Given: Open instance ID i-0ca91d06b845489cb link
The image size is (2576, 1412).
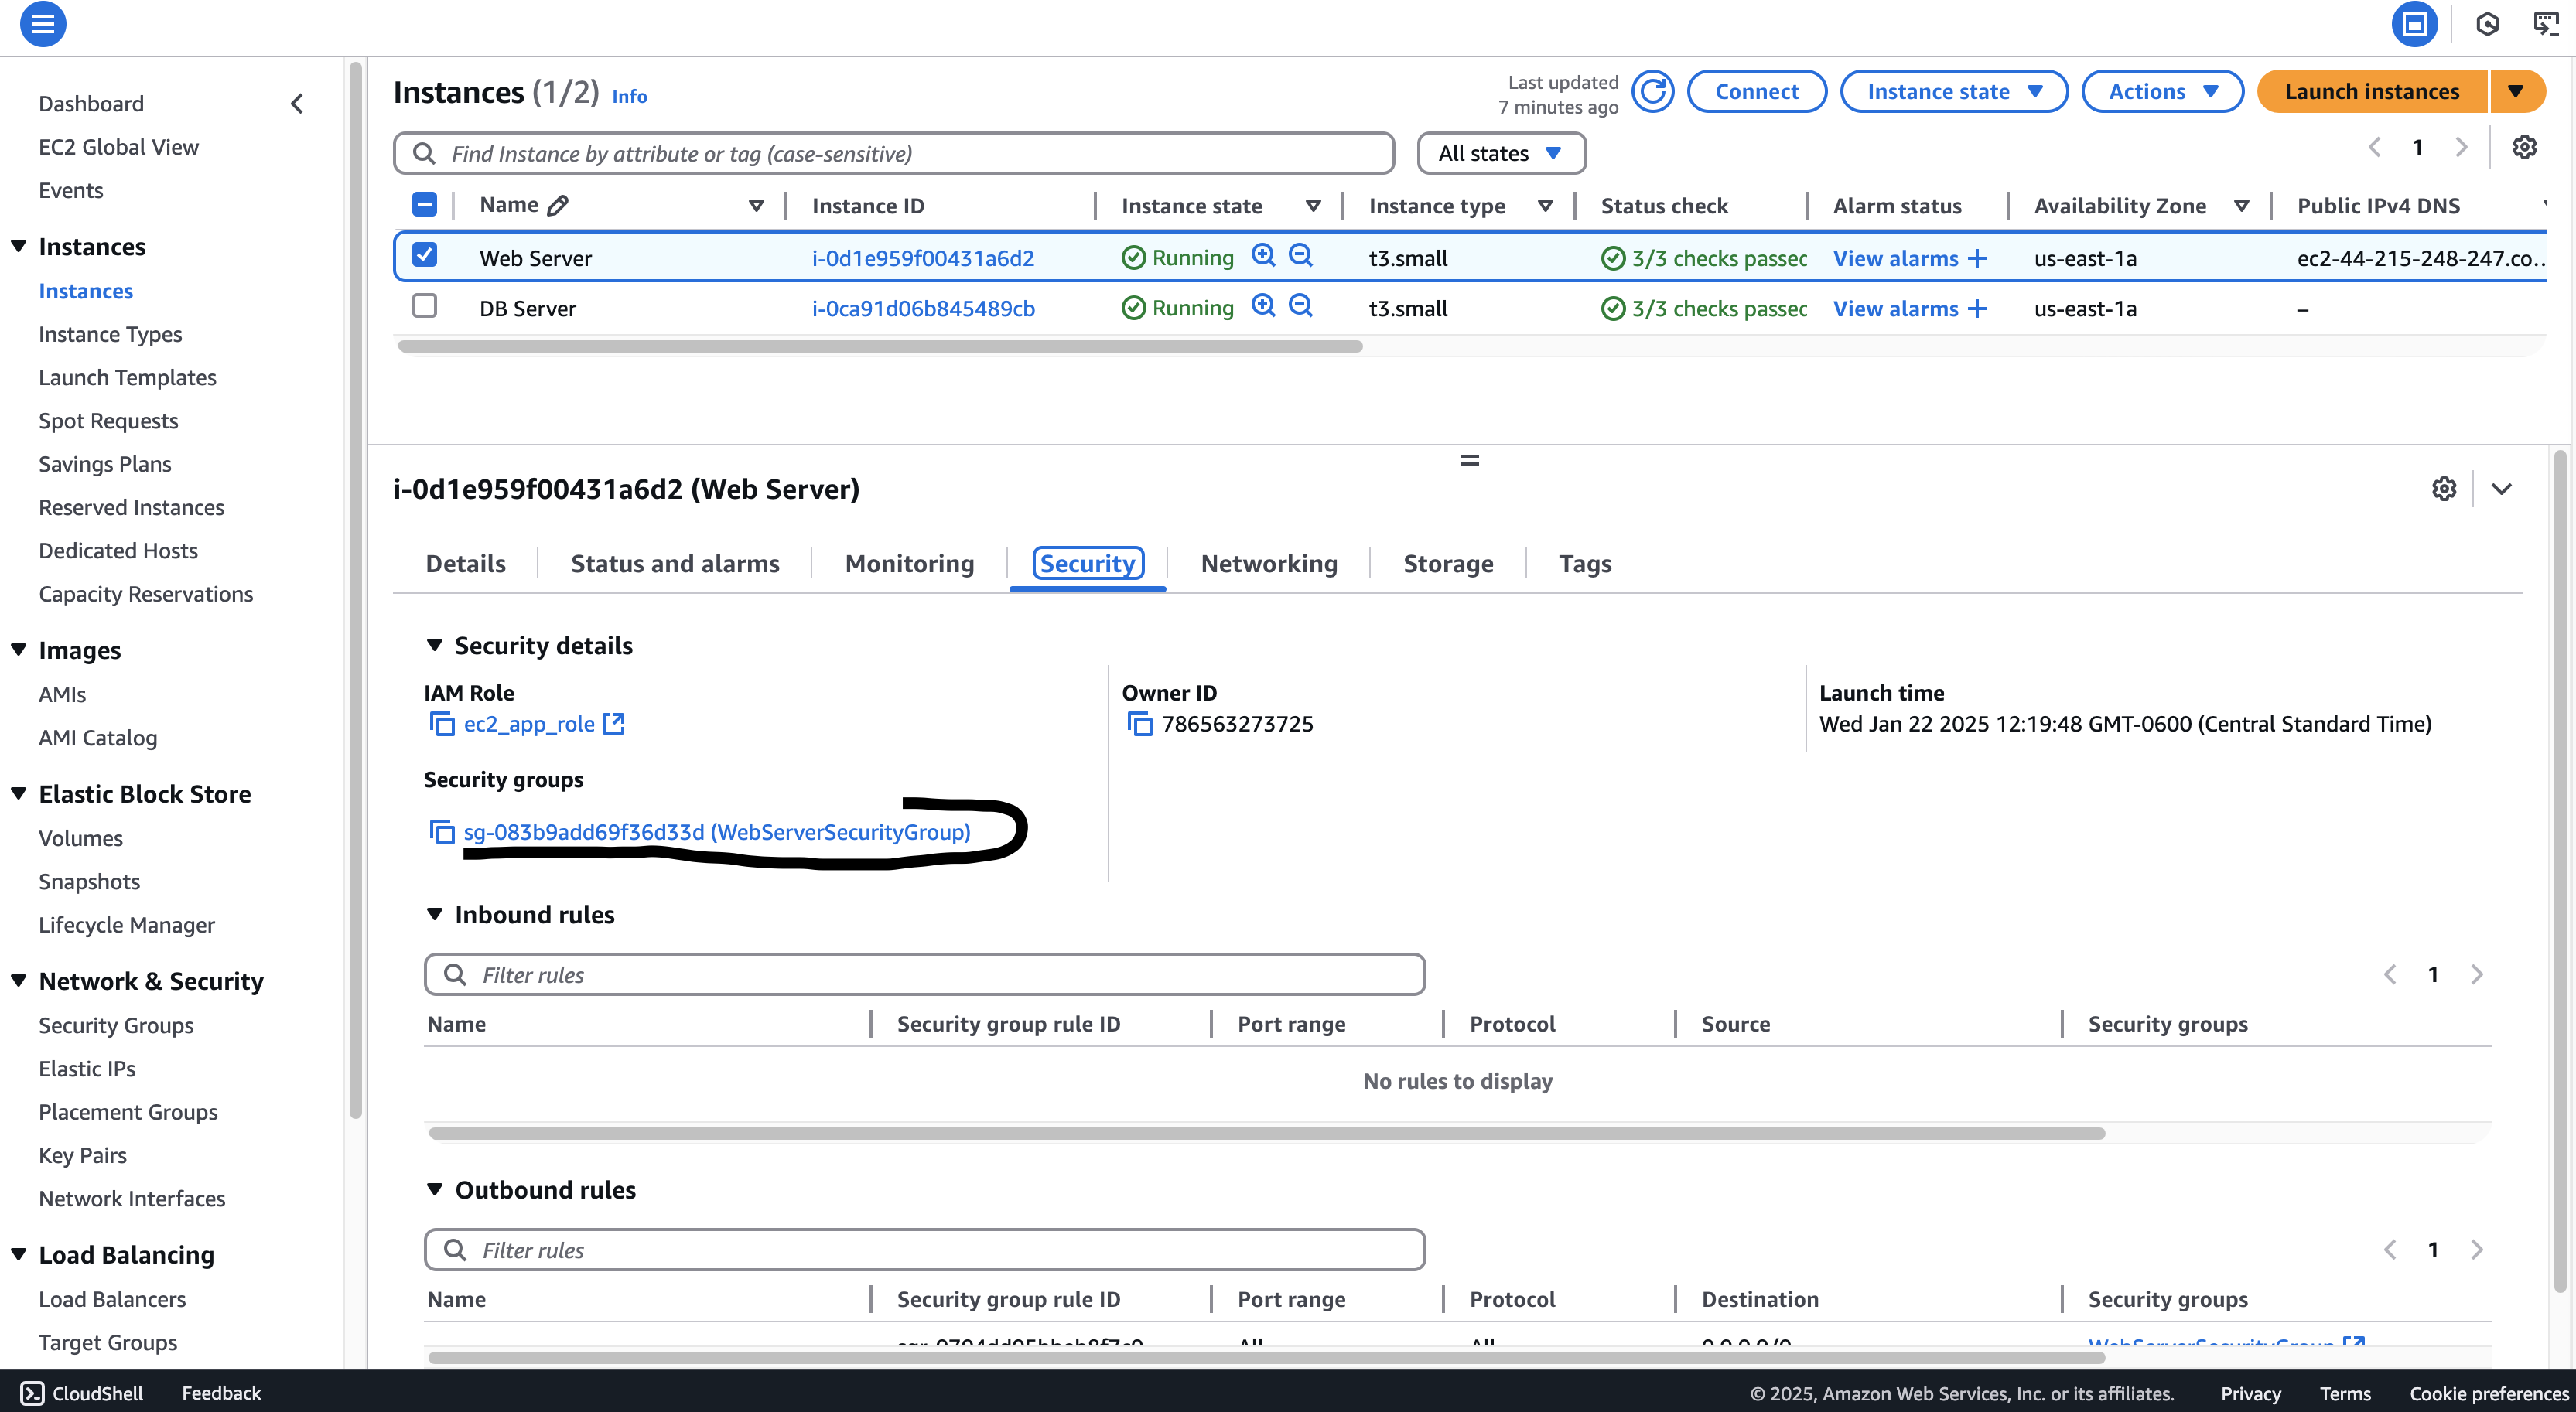Looking at the screenshot, I should coord(923,309).
